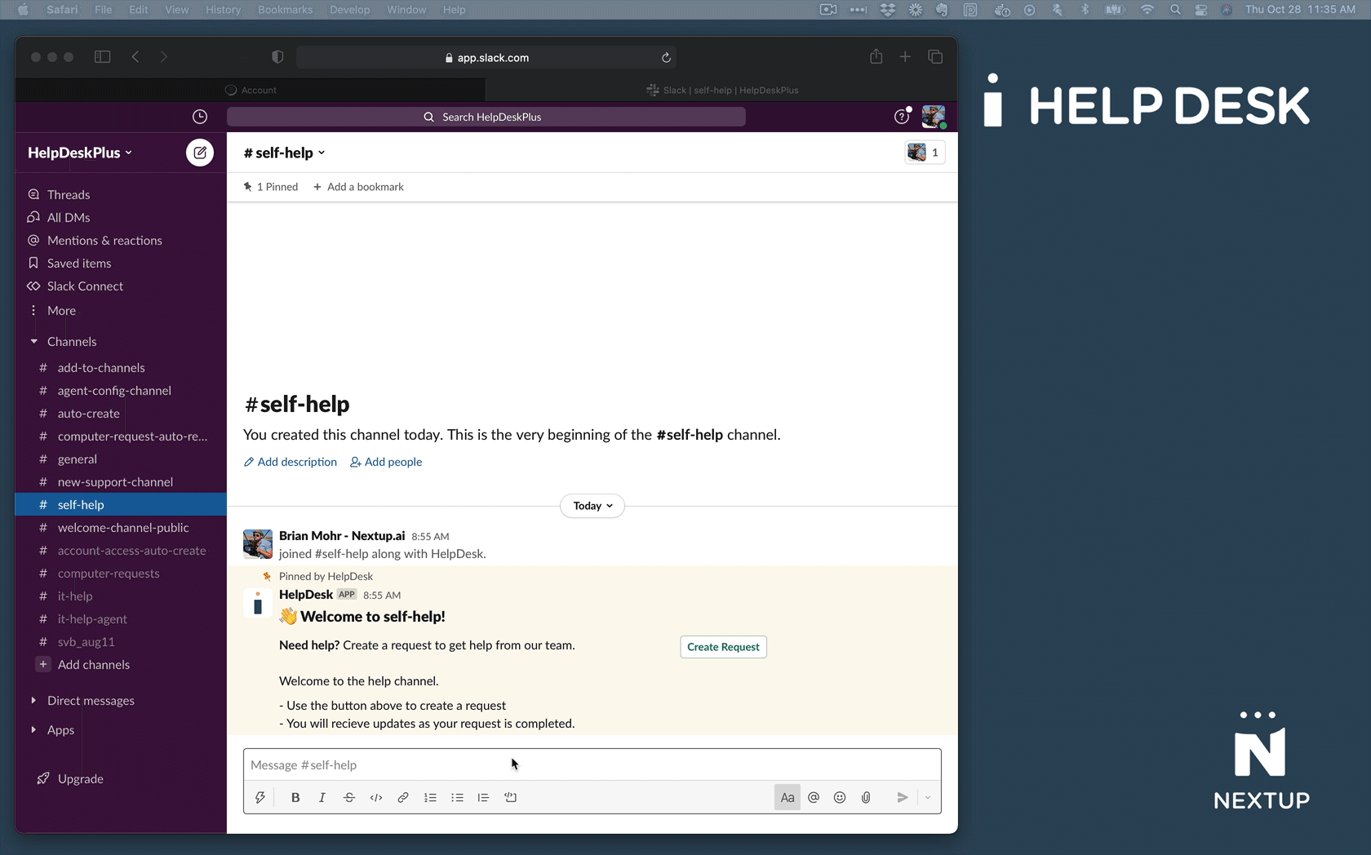
Task: Expand the Direct messages section
Action: click(33, 701)
